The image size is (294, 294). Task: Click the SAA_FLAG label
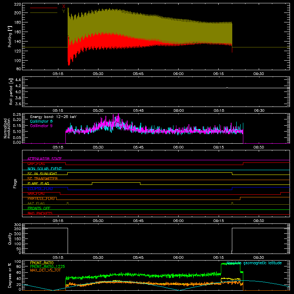pyautogui.click(x=36, y=194)
